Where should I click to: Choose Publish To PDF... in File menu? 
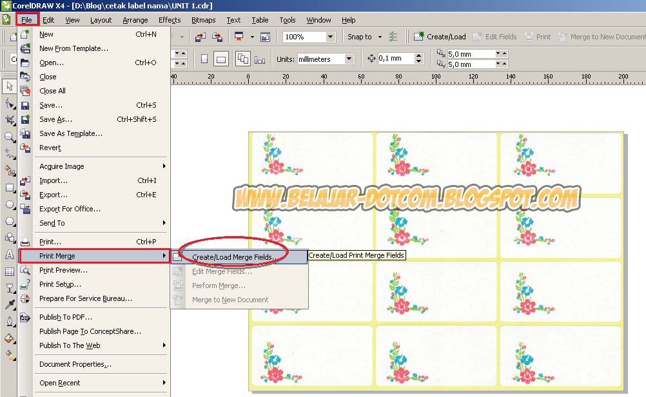coord(94,317)
